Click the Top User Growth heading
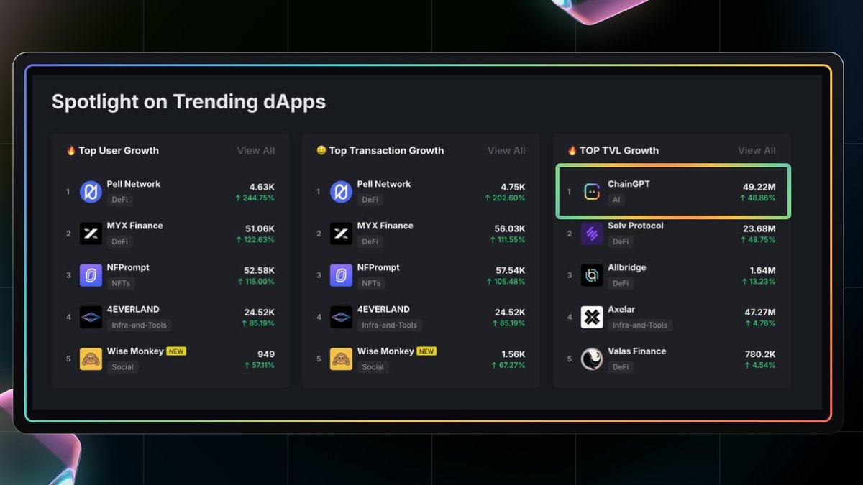Screen dimensions: 863x485 (119, 151)
